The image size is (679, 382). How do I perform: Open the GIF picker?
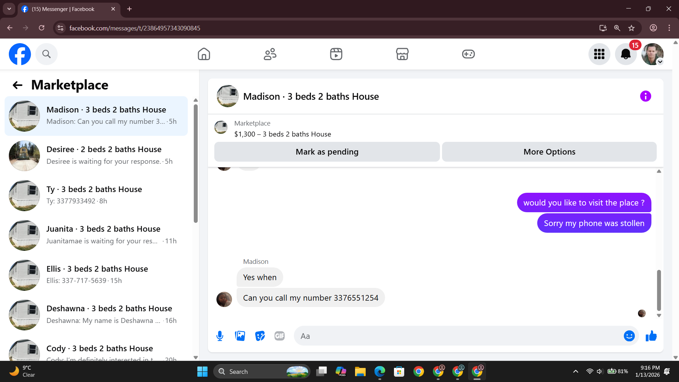pos(279,336)
